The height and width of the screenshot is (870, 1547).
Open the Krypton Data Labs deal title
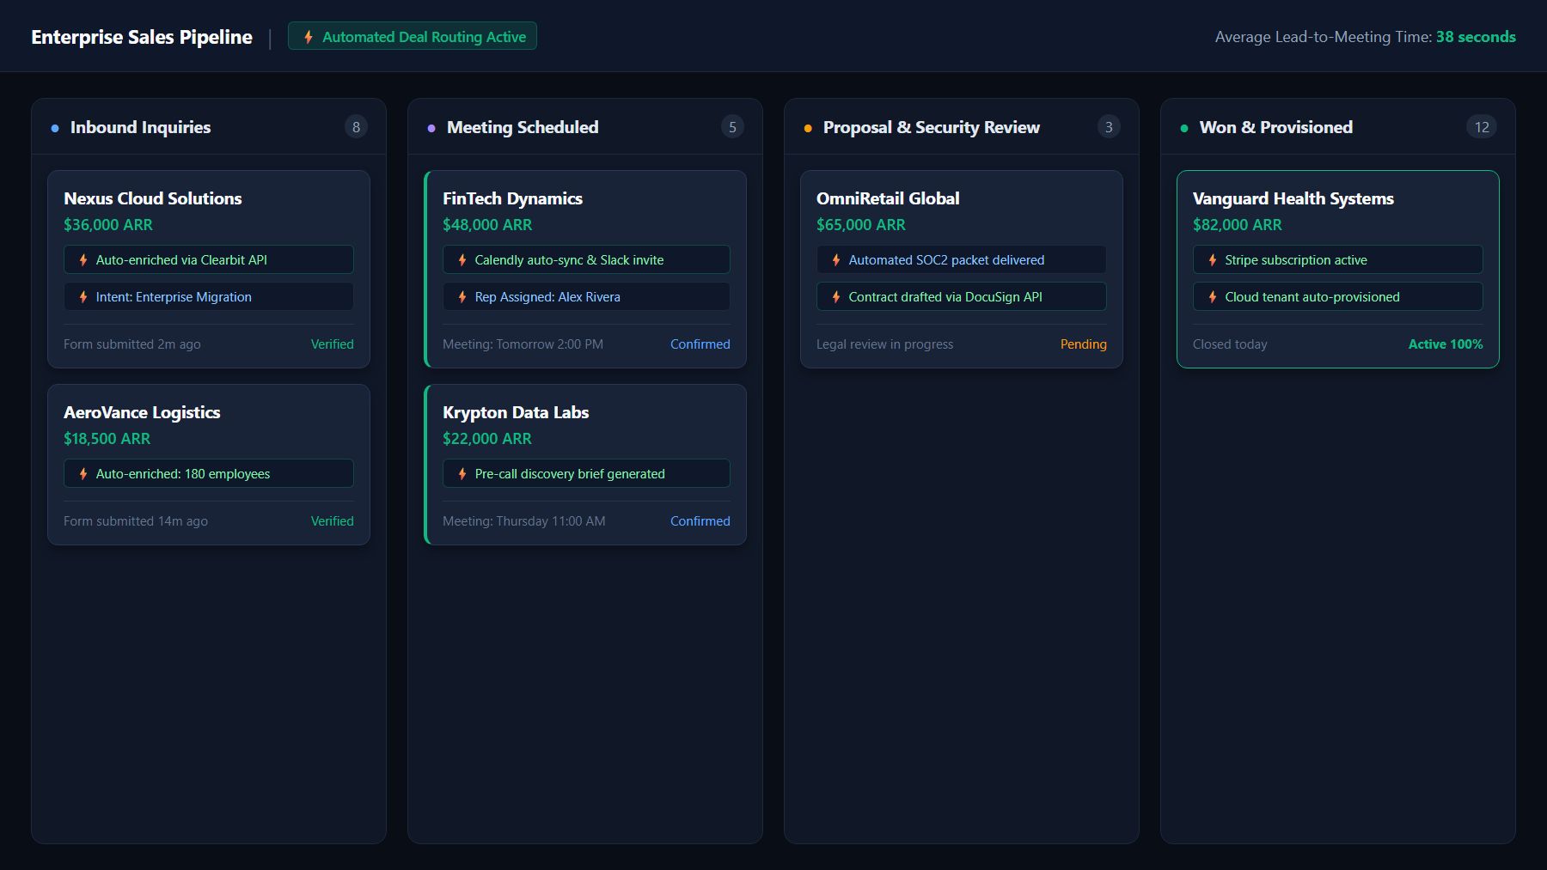coord(516,412)
